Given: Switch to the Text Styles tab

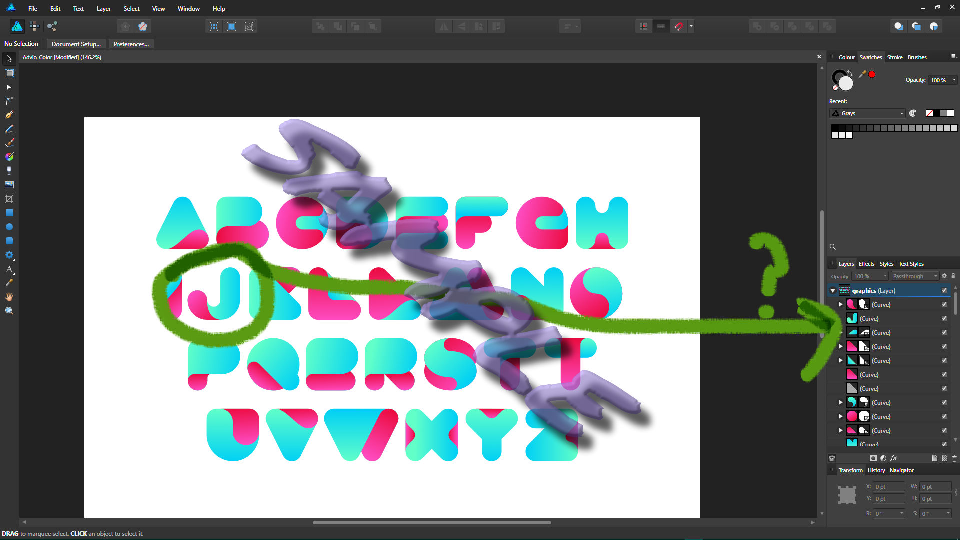Looking at the screenshot, I should pyautogui.click(x=911, y=264).
